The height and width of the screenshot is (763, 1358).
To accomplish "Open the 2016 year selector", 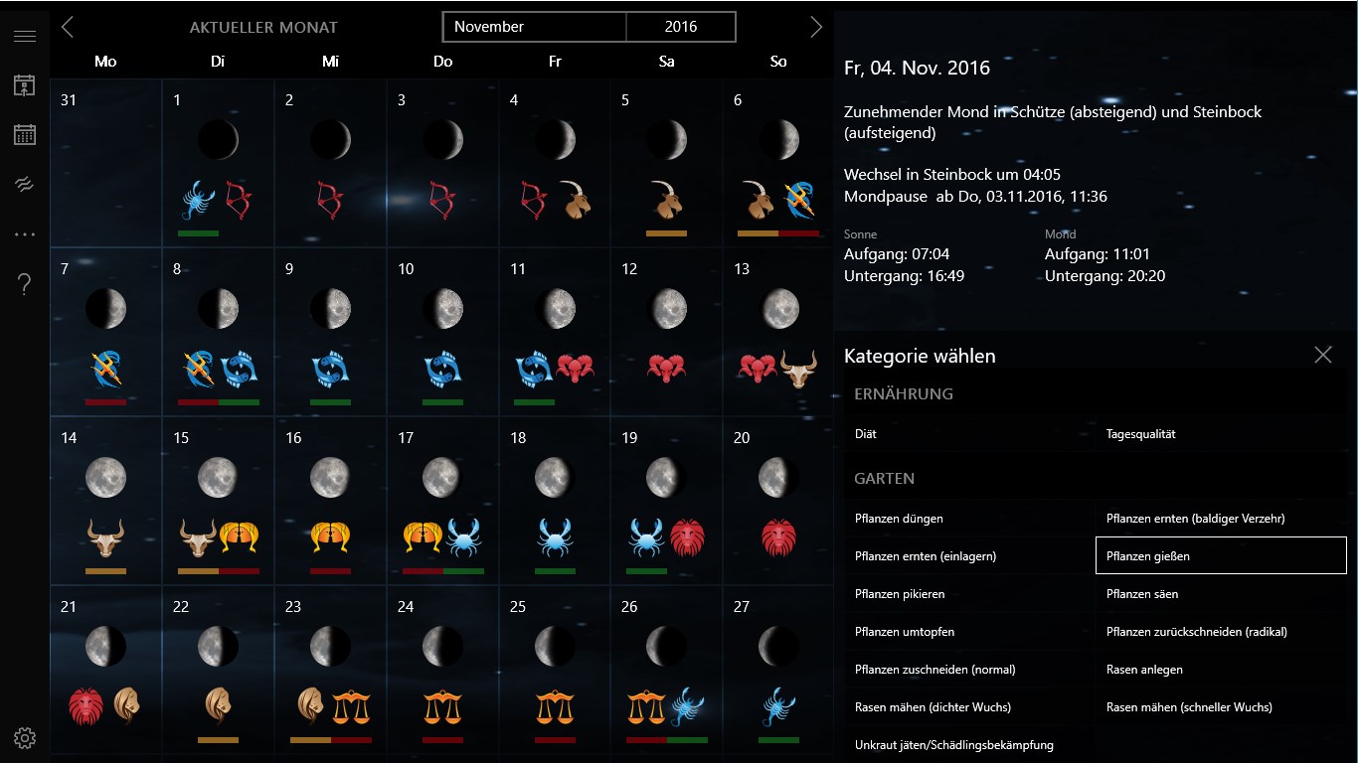I will [x=681, y=27].
